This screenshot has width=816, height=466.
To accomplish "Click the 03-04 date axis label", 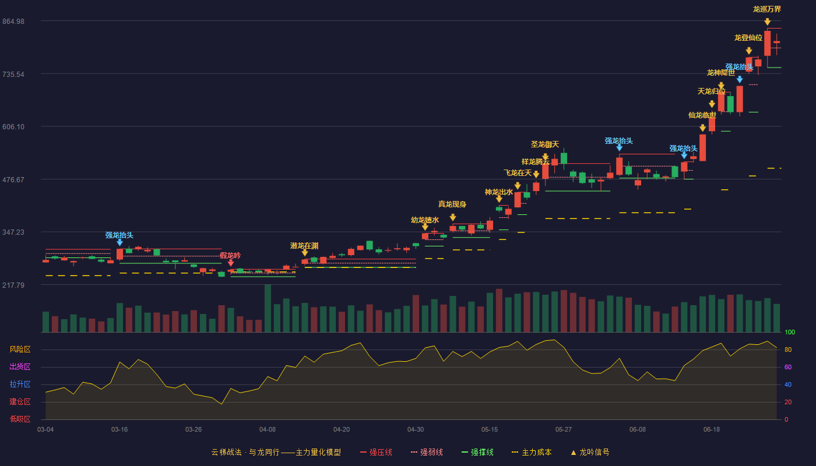I will pyautogui.click(x=45, y=429).
